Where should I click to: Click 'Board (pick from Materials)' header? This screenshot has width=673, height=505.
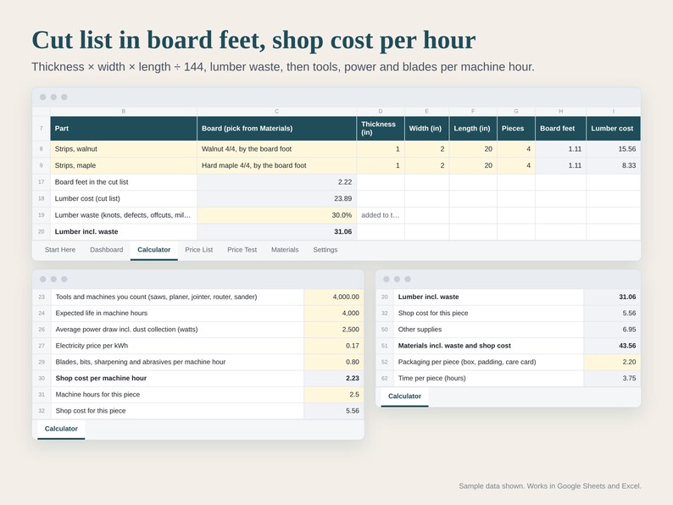click(276, 128)
